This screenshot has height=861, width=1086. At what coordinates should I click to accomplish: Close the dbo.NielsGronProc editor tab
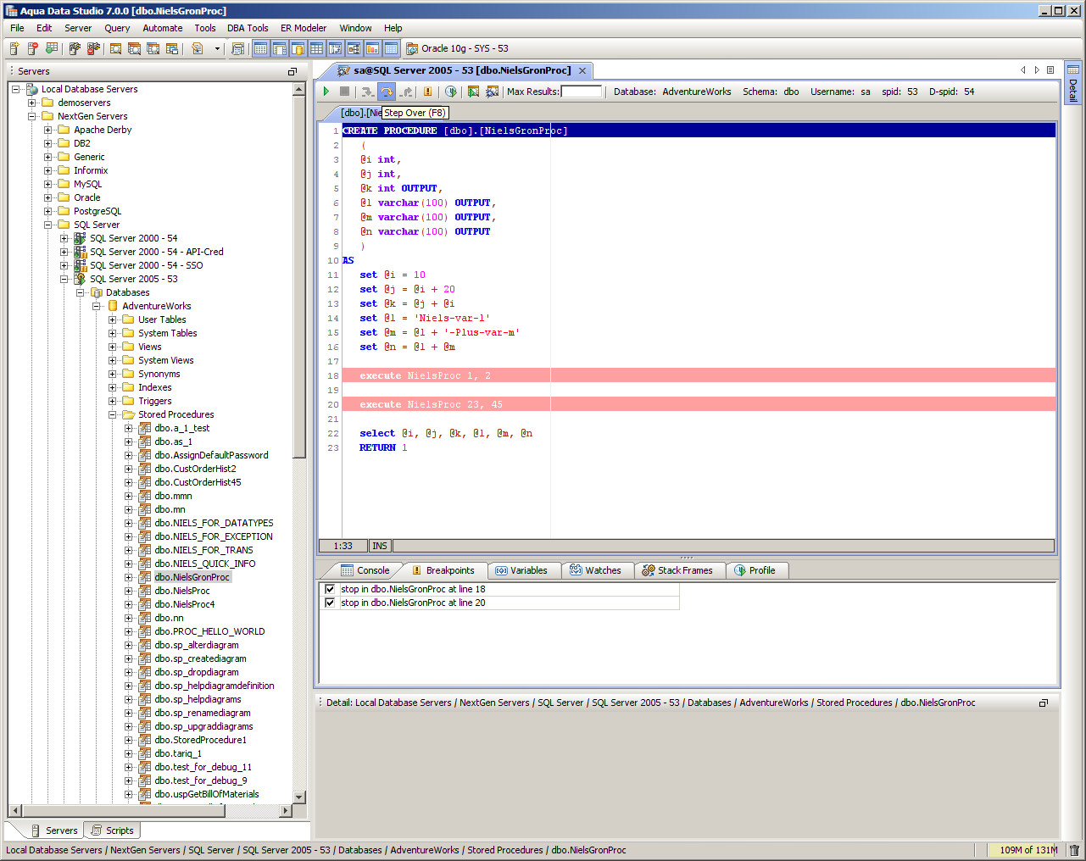click(x=582, y=71)
